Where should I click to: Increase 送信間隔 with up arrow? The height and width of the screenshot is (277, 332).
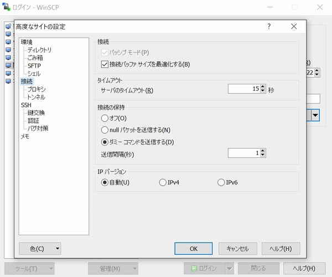[x=263, y=151]
